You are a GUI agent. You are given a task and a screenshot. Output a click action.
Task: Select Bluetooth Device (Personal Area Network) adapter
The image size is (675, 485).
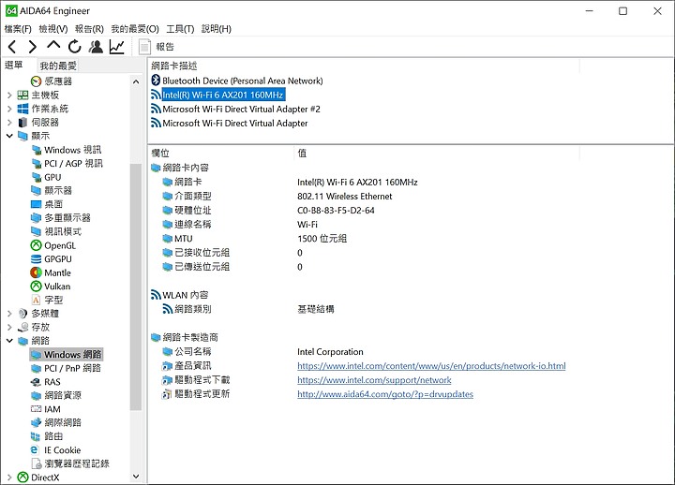[237, 81]
